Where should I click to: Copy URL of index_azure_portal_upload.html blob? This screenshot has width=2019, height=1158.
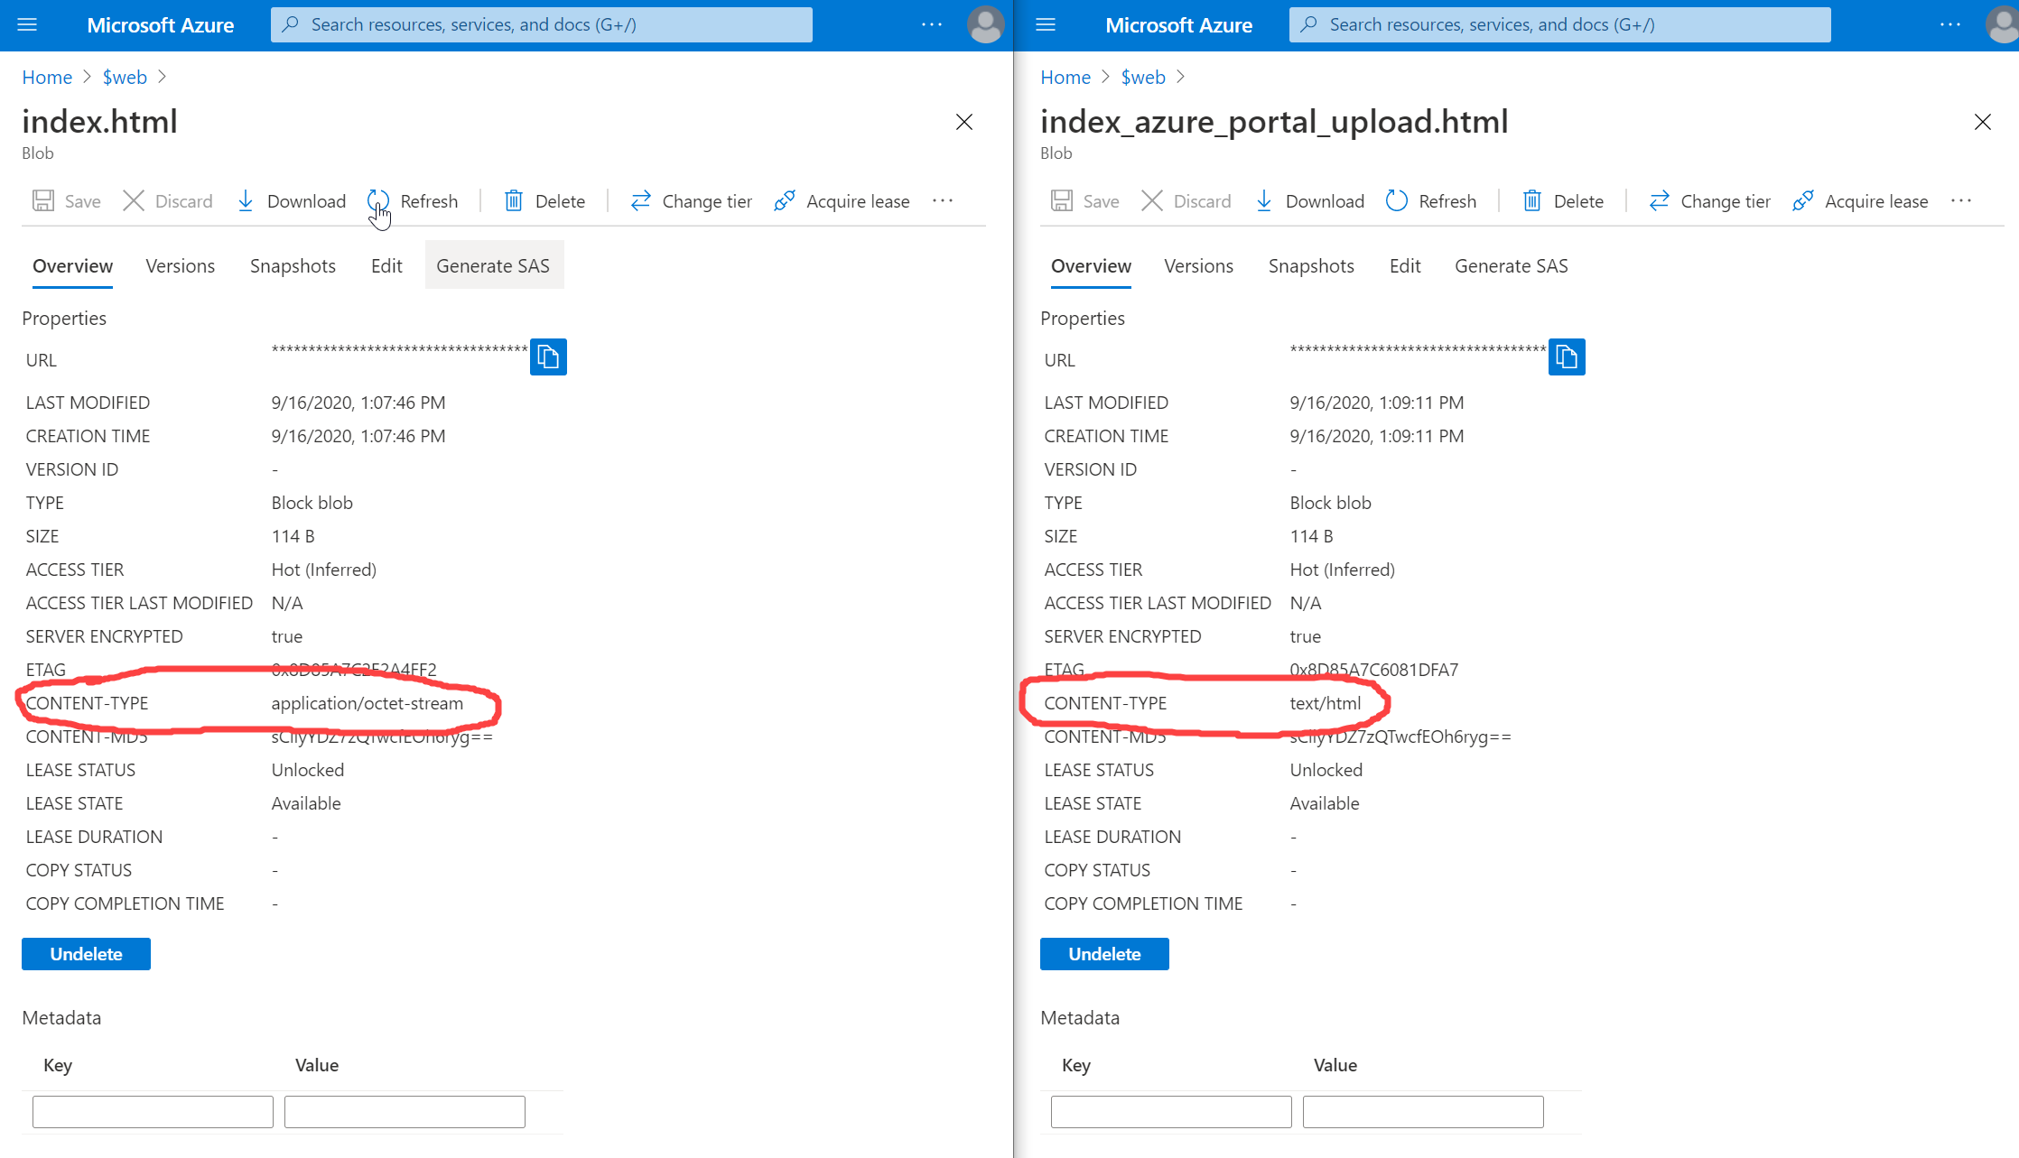pyautogui.click(x=1567, y=357)
